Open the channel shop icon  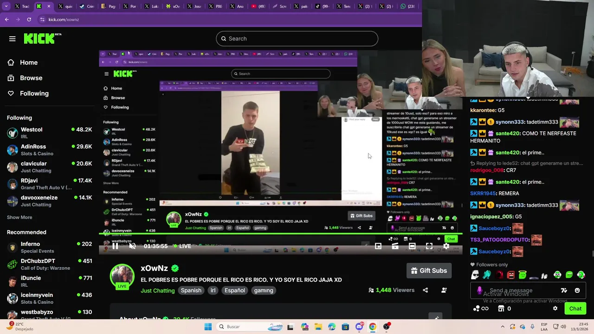click(x=501, y=308)
